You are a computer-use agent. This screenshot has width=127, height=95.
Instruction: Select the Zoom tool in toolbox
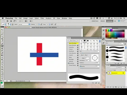2,79
